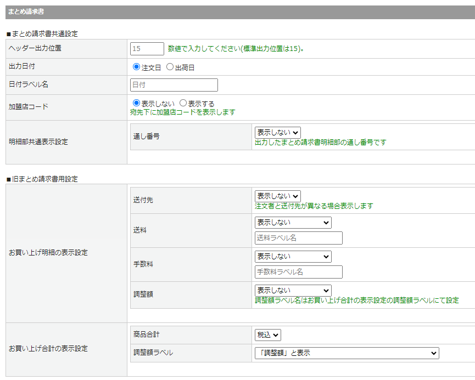Image resolution: width=475 pixels, height=380 pixels.
Task: Open the 通し番号 display dropdown
Action: (x=277, y=133)
